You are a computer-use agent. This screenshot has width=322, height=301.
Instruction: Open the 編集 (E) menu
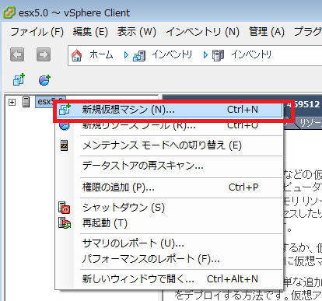click(90, 32)
